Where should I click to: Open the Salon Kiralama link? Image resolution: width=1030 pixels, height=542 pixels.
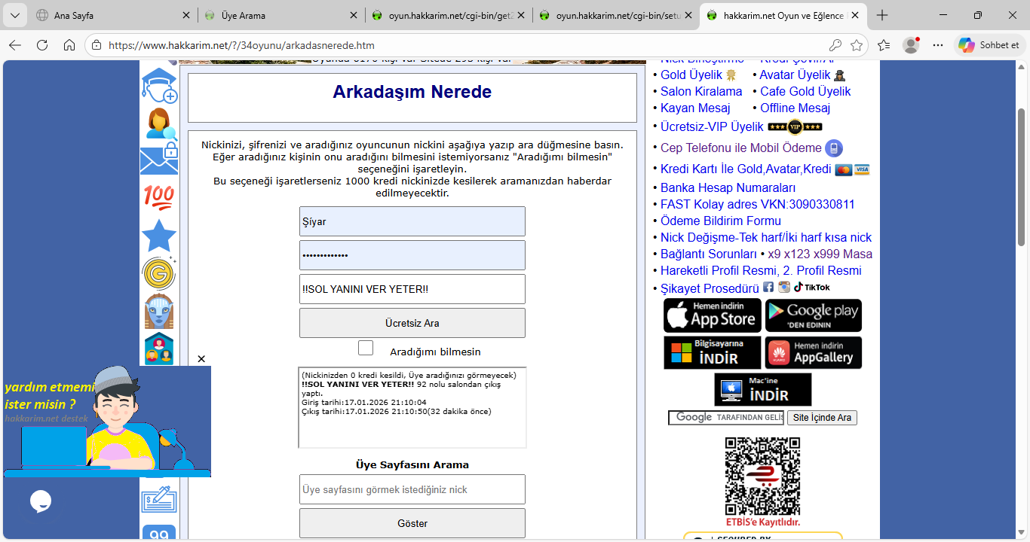[x=701, y=92]
